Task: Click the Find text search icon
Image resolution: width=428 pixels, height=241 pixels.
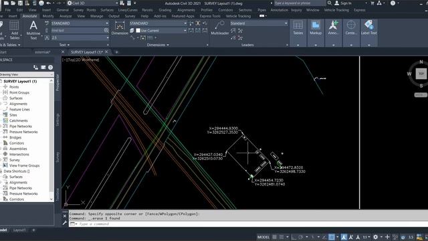Action: (106, 30)
